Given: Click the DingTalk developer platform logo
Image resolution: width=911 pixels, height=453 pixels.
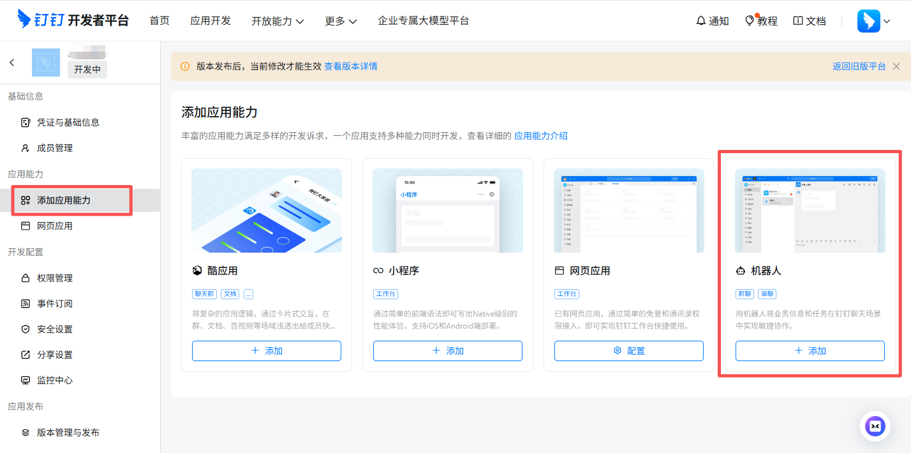Looking at the screenshot, I should tap(73, 20).
